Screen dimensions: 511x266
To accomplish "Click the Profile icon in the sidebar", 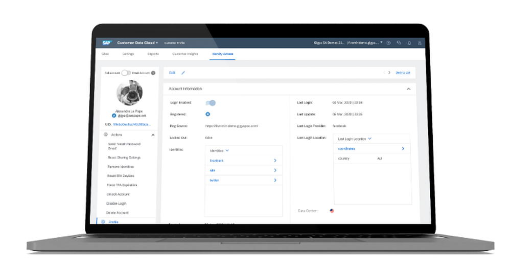I will [x=103, y=221].
